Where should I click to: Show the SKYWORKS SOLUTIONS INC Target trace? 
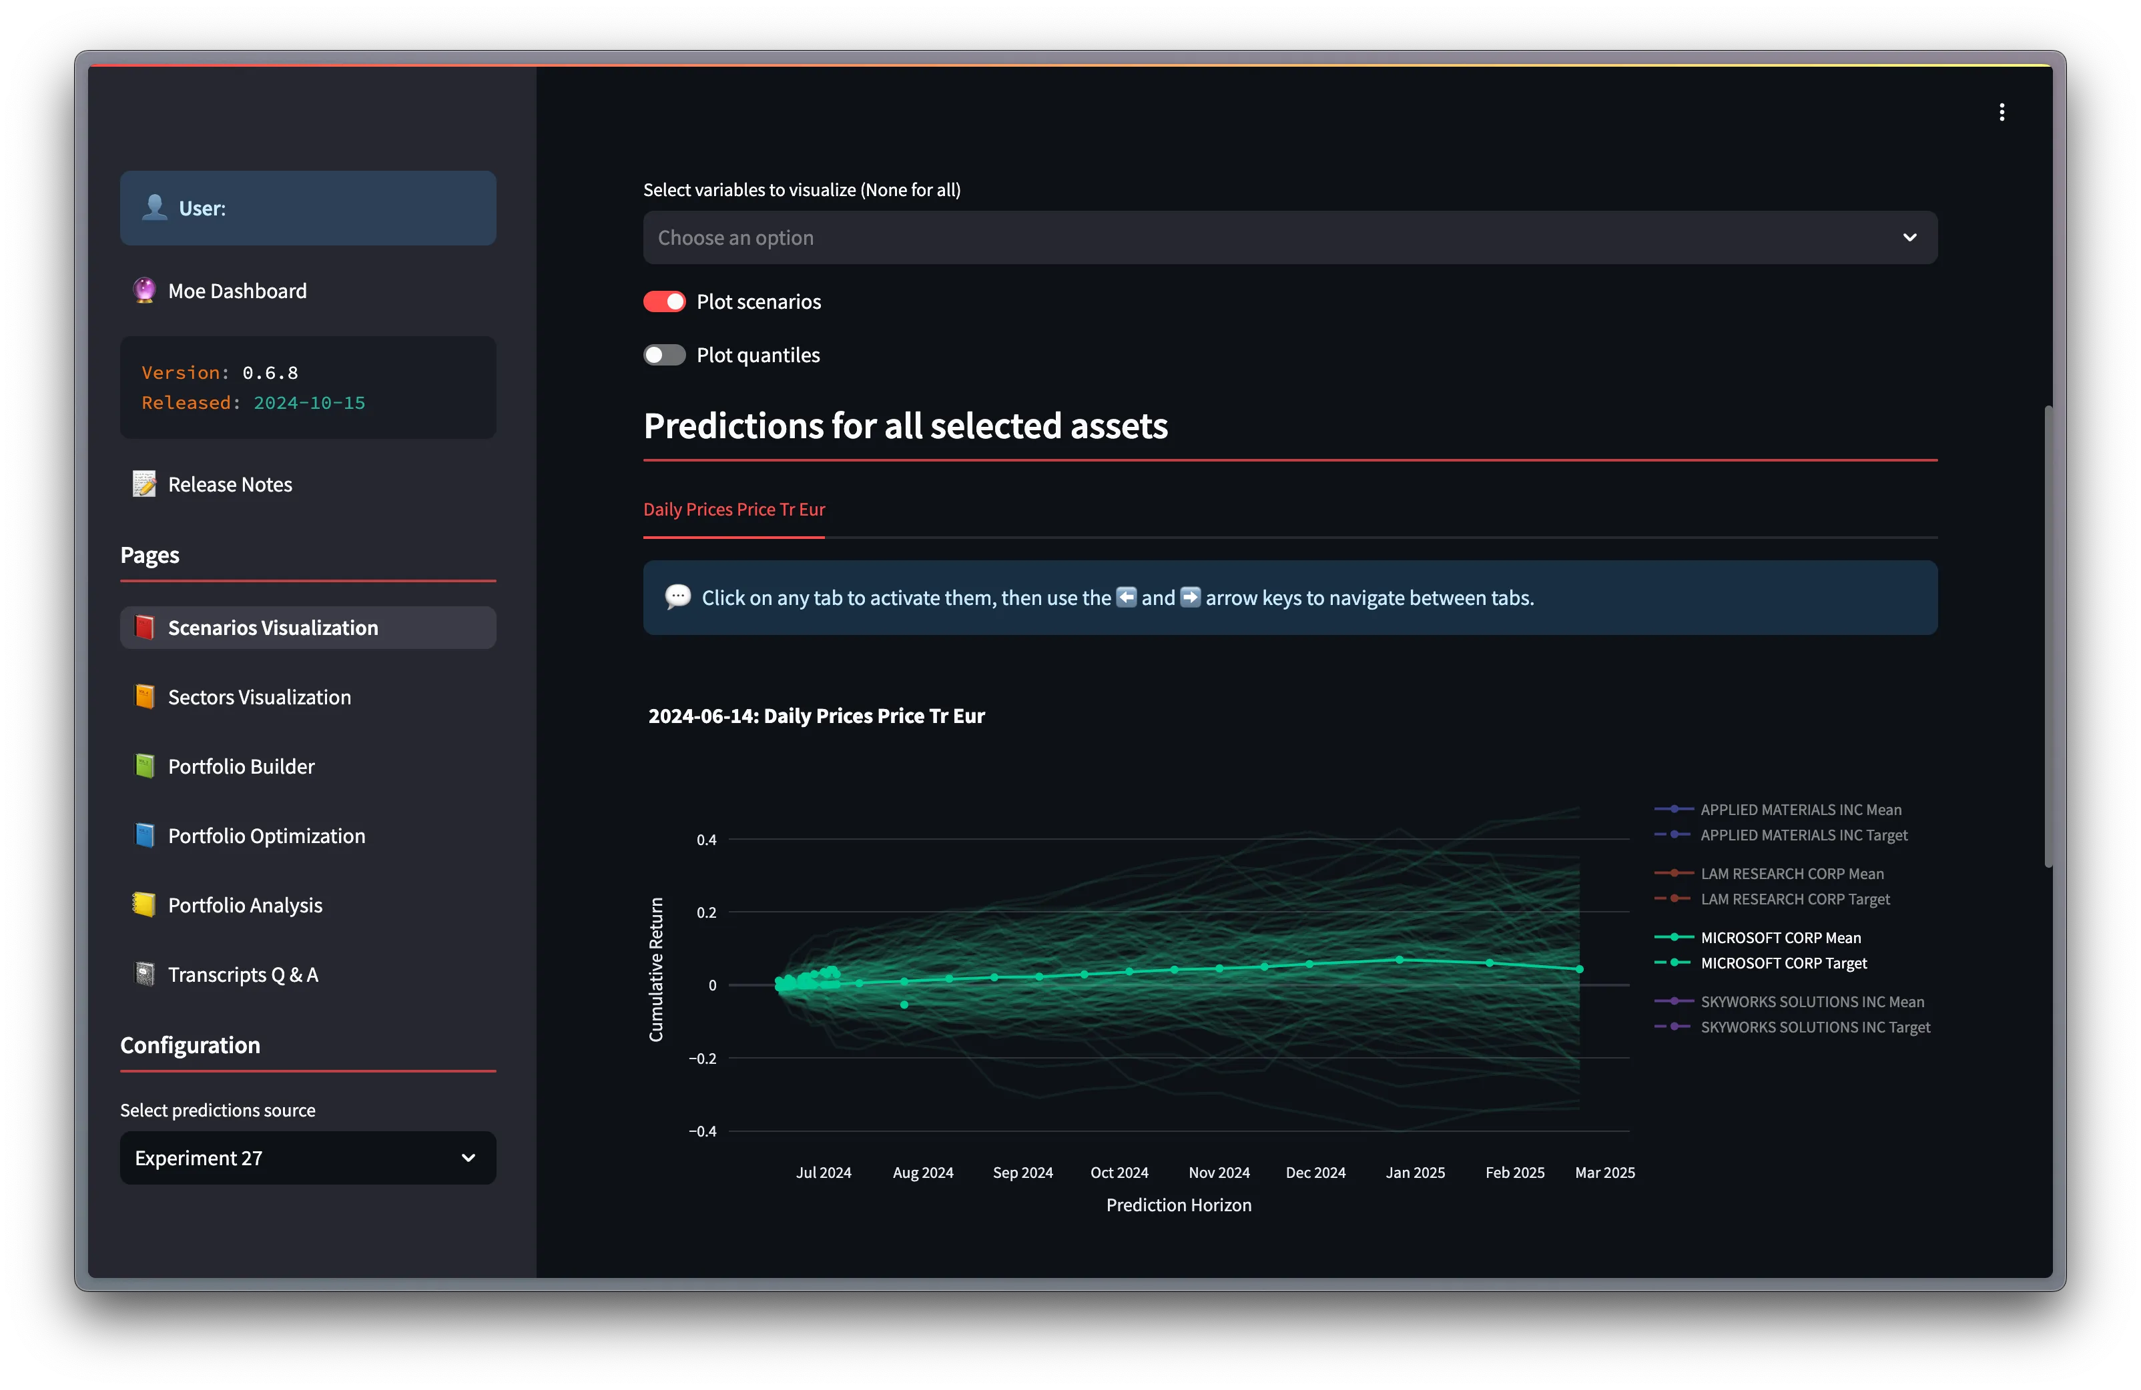click(1792, 1026)
